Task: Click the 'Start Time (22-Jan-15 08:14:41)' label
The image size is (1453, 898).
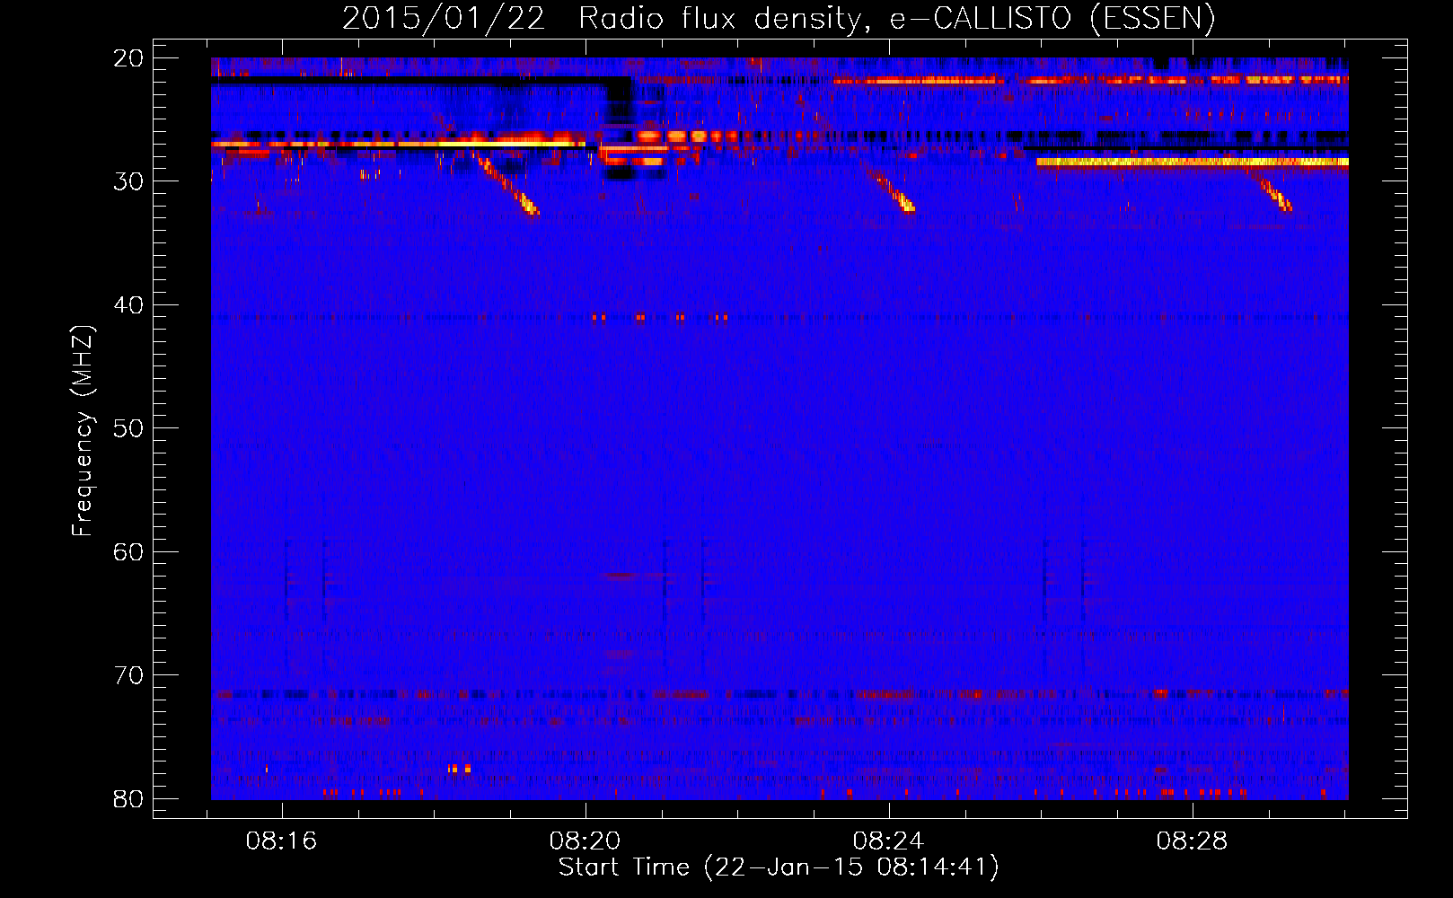Action: 779,867
